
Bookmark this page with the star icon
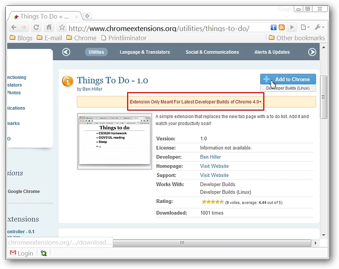[62, 27]
